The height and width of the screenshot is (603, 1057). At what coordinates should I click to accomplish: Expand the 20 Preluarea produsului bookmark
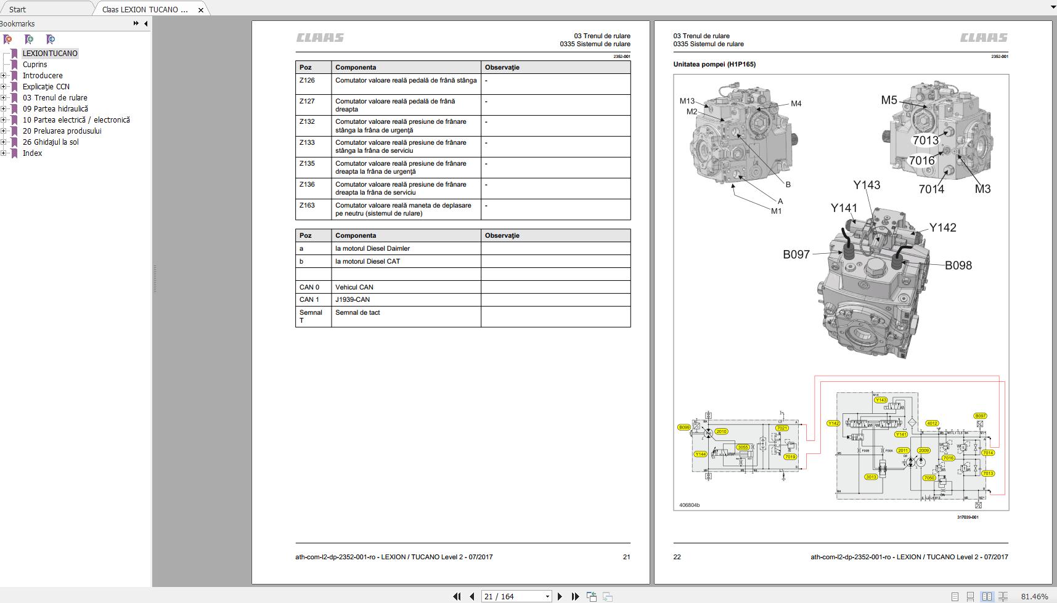(4, 131)
